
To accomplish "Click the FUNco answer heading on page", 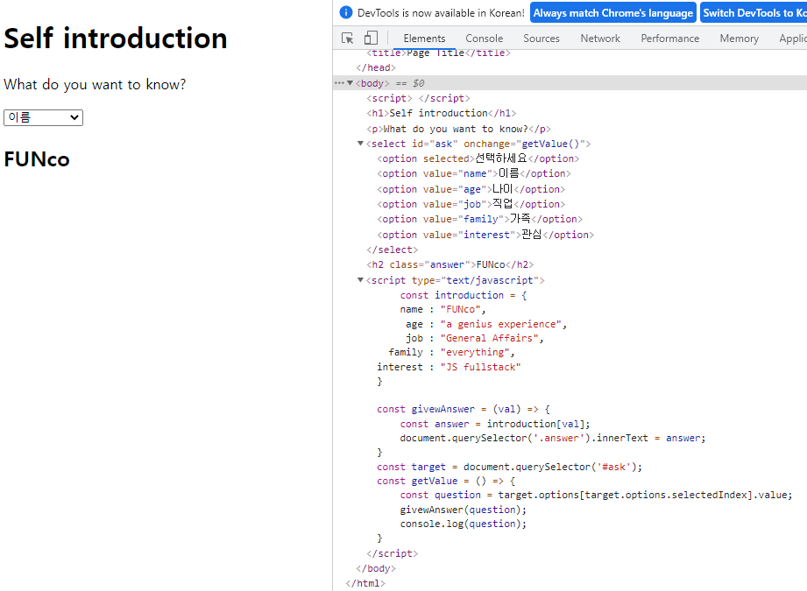I will (x=37, y=159).
